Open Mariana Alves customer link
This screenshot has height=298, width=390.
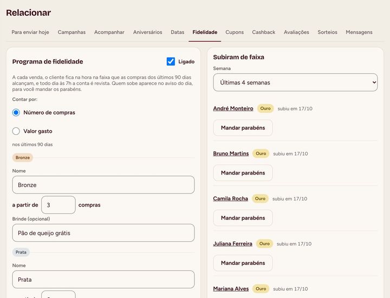click(x=231, y=289)
